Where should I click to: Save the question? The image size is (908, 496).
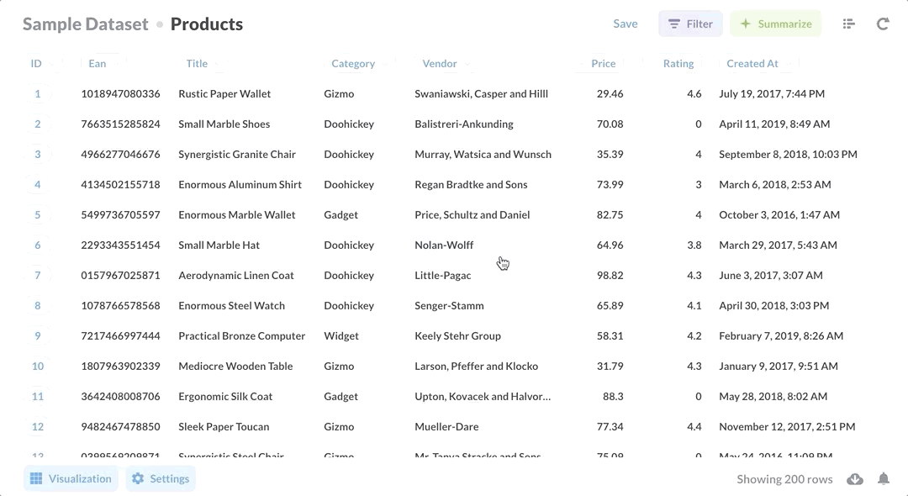[x=625, y=24]
